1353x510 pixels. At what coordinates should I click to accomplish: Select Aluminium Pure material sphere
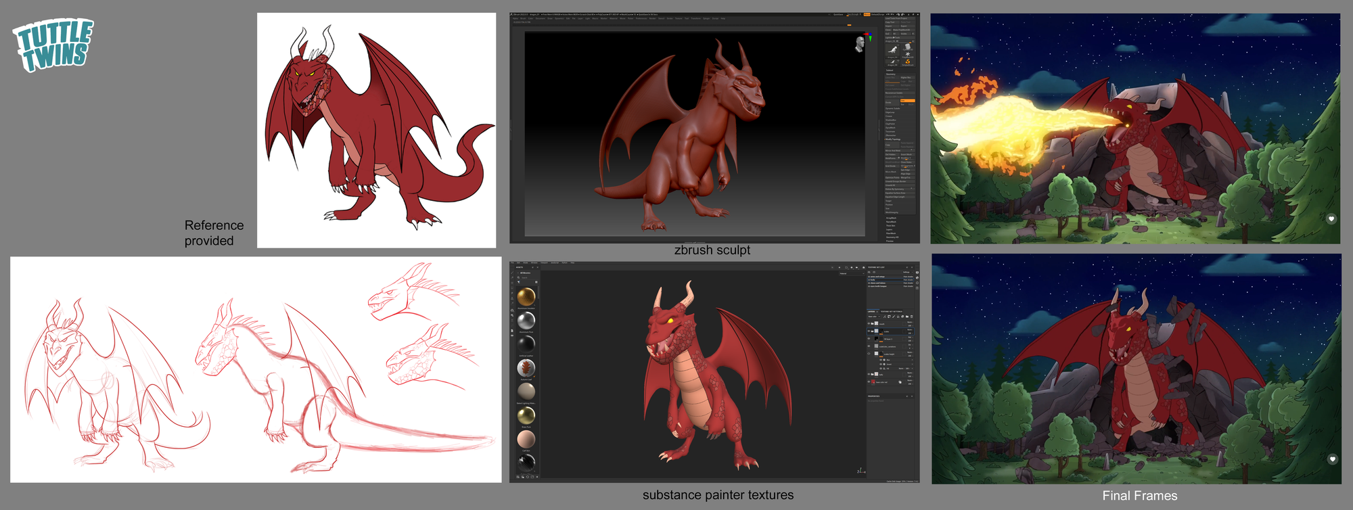pyautogui.click(x=526, y=320)
